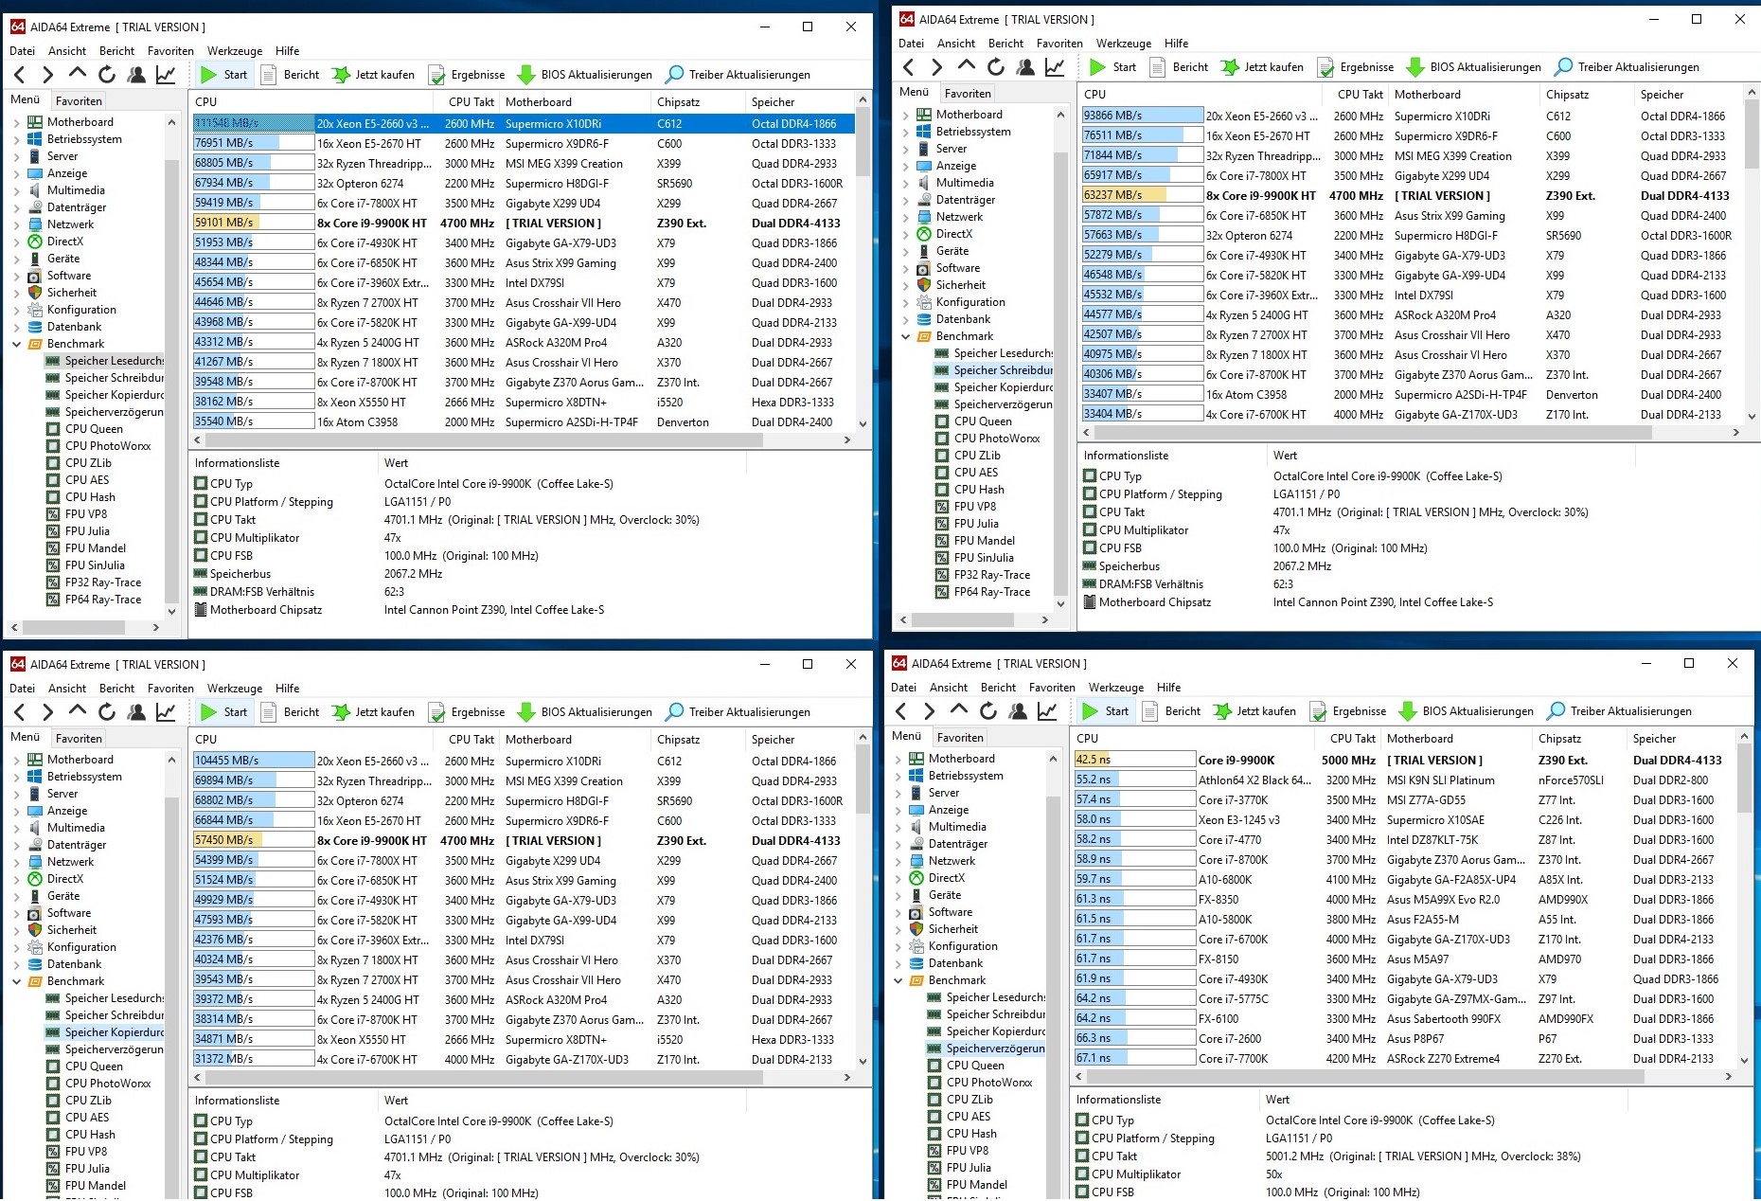Viewport: 1761px width, 1201px height.
Task: Open Ergebnisse in the top-right window toolbar
Action: 1356,67
